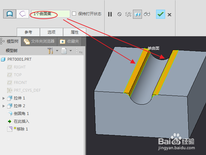Select the RIGHT datum plane
This screenshot has width=206, height=155.
(x=20, y=67)
